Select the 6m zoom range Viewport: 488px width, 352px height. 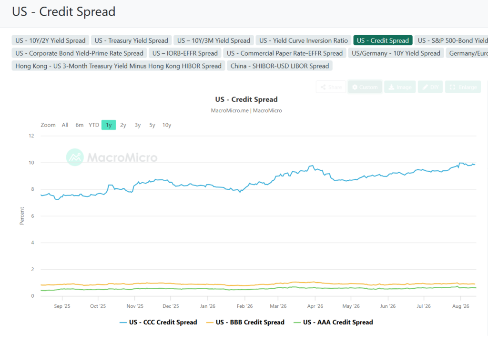[x=80, y=125]
